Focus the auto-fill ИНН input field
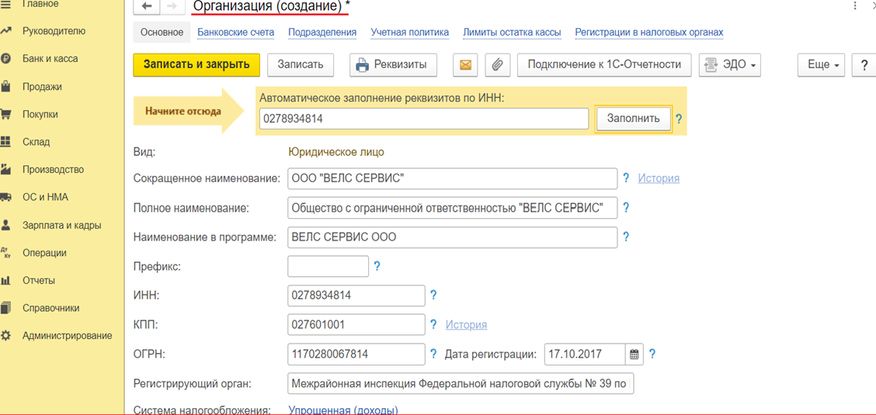 [424, 118]
